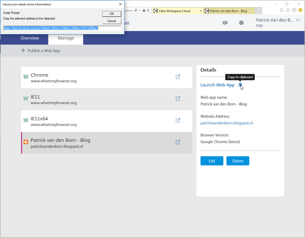Click the Blogger icon of the blog app

[26, 142]
